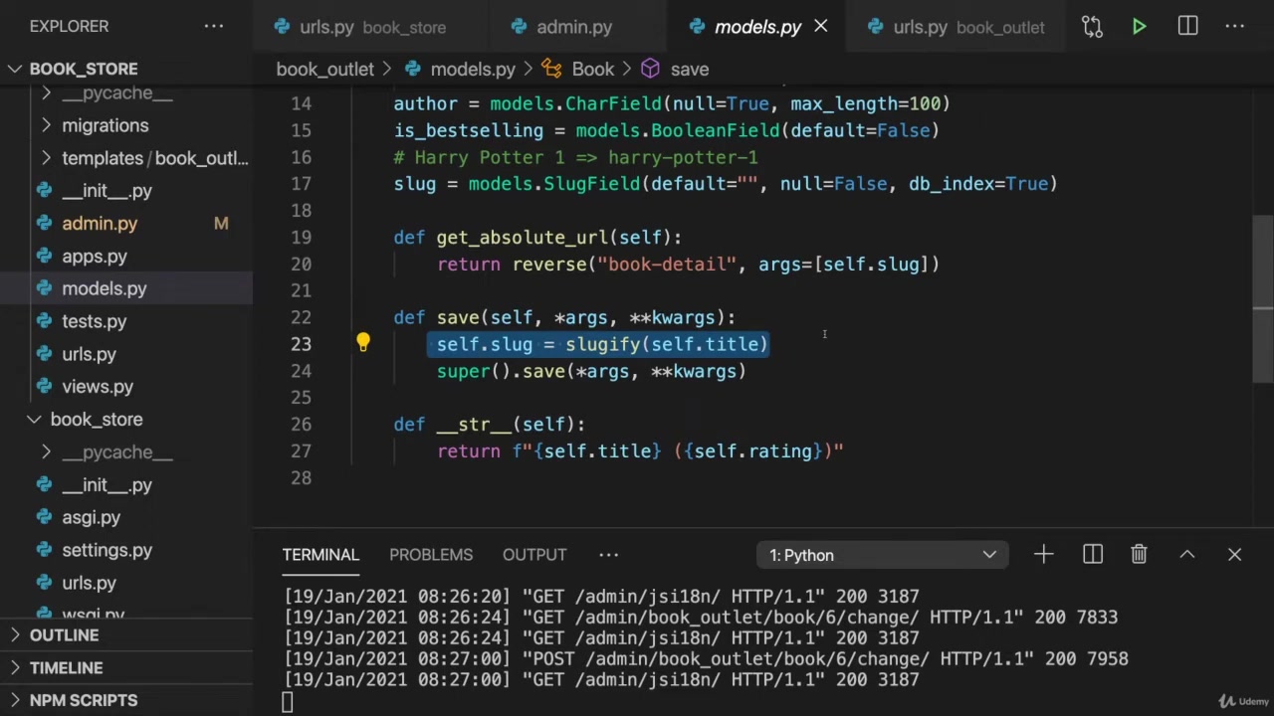Click the split editor layout icon
The height and width of the screenshot is (716, 1274).
click(1187, 27)
